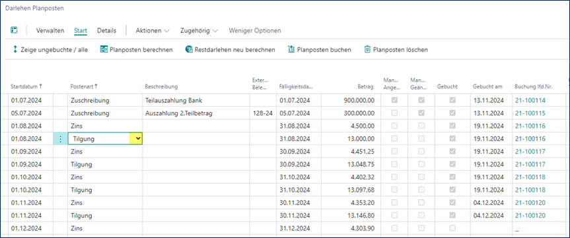The height and width of the screenshot is (238, 570).
Task: Open the Details tab
Action: coord(106,30)
